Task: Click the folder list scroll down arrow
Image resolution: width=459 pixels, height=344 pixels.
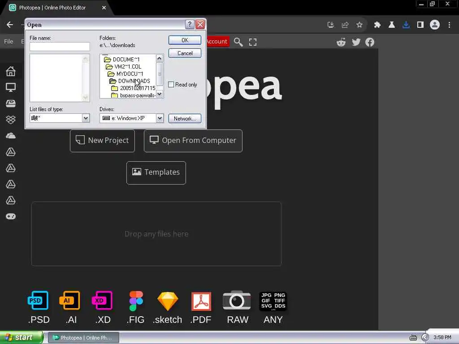Action: pyautogui.click(x=159, y=94)
